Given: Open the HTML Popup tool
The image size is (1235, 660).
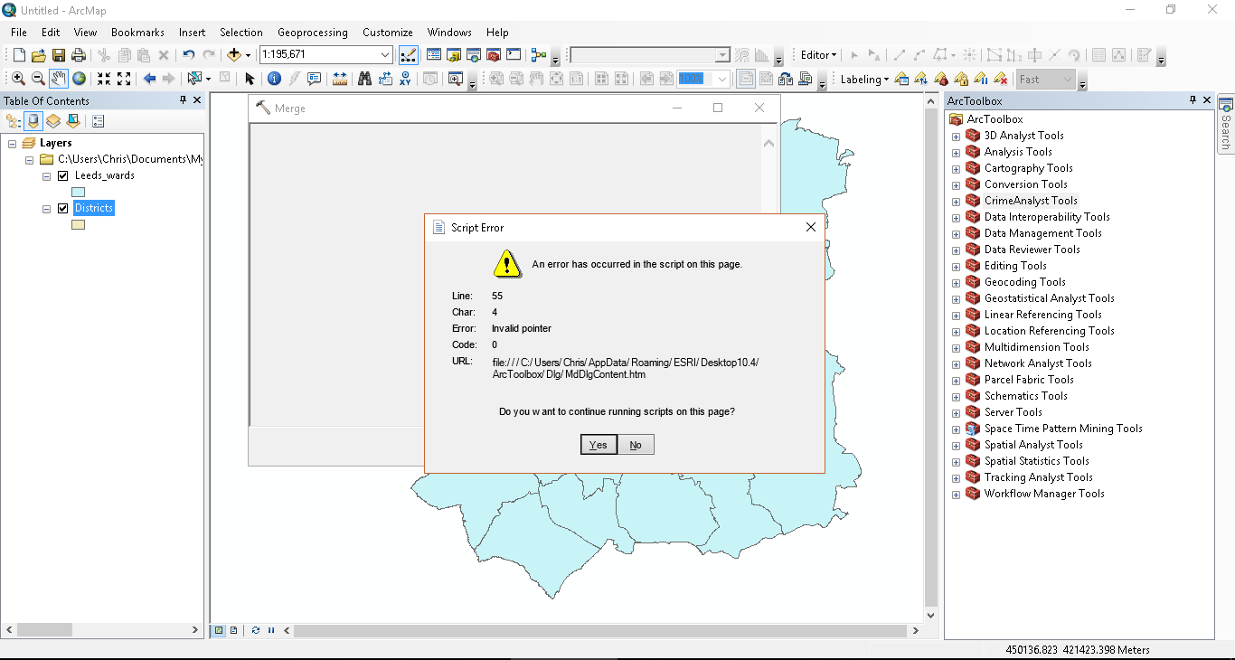Looking at the screenshot, I should coord(314,79).
